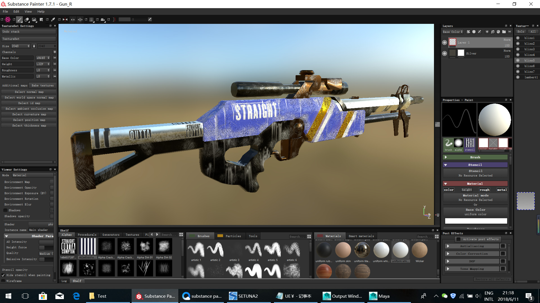The width and height of the screenshot is (540, 303).
Task: Open the Base Color channel dropdown in Layers
Action: pos(453,32)
